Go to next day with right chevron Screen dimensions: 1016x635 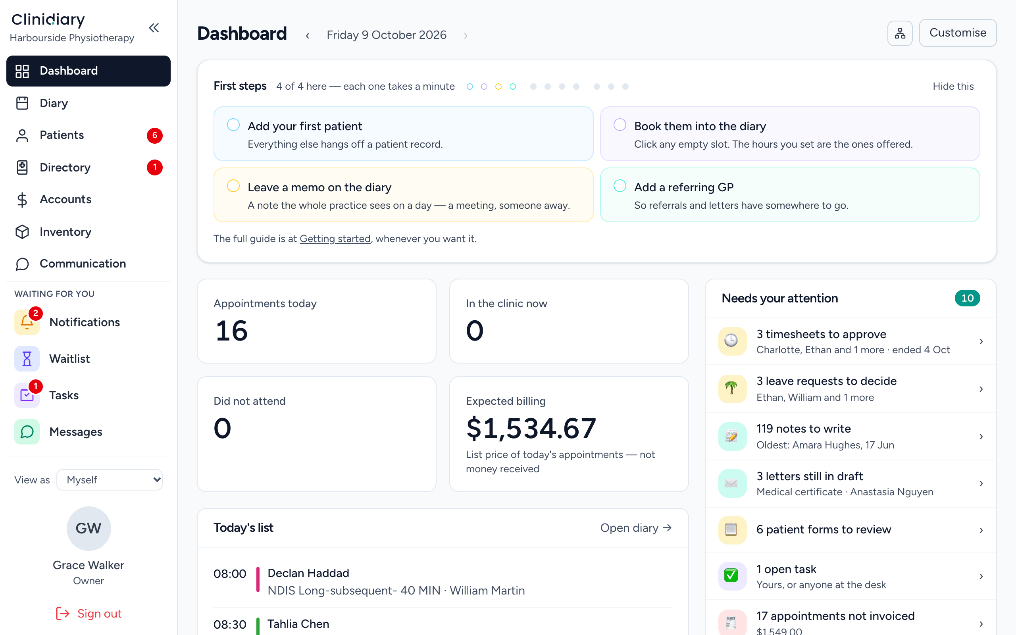click(466, 35)
